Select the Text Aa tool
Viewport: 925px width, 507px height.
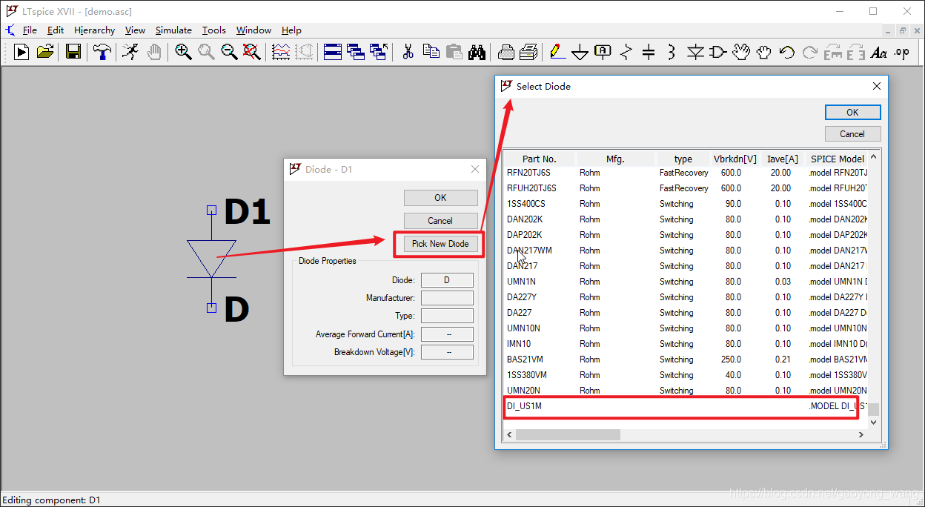click(x=879, y=52)
